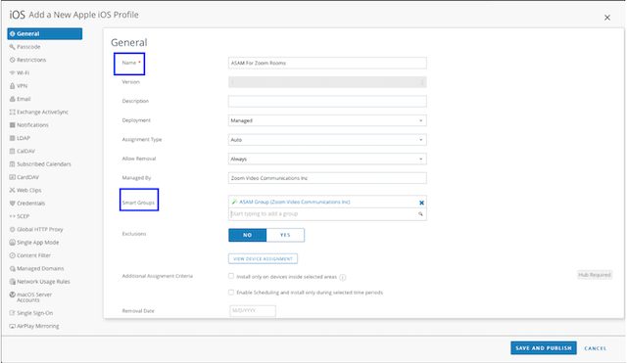The width and height of the screenshot is (627, 363).
Task: Click the Exchange ActiveSync icon
Action: point(12,113)
